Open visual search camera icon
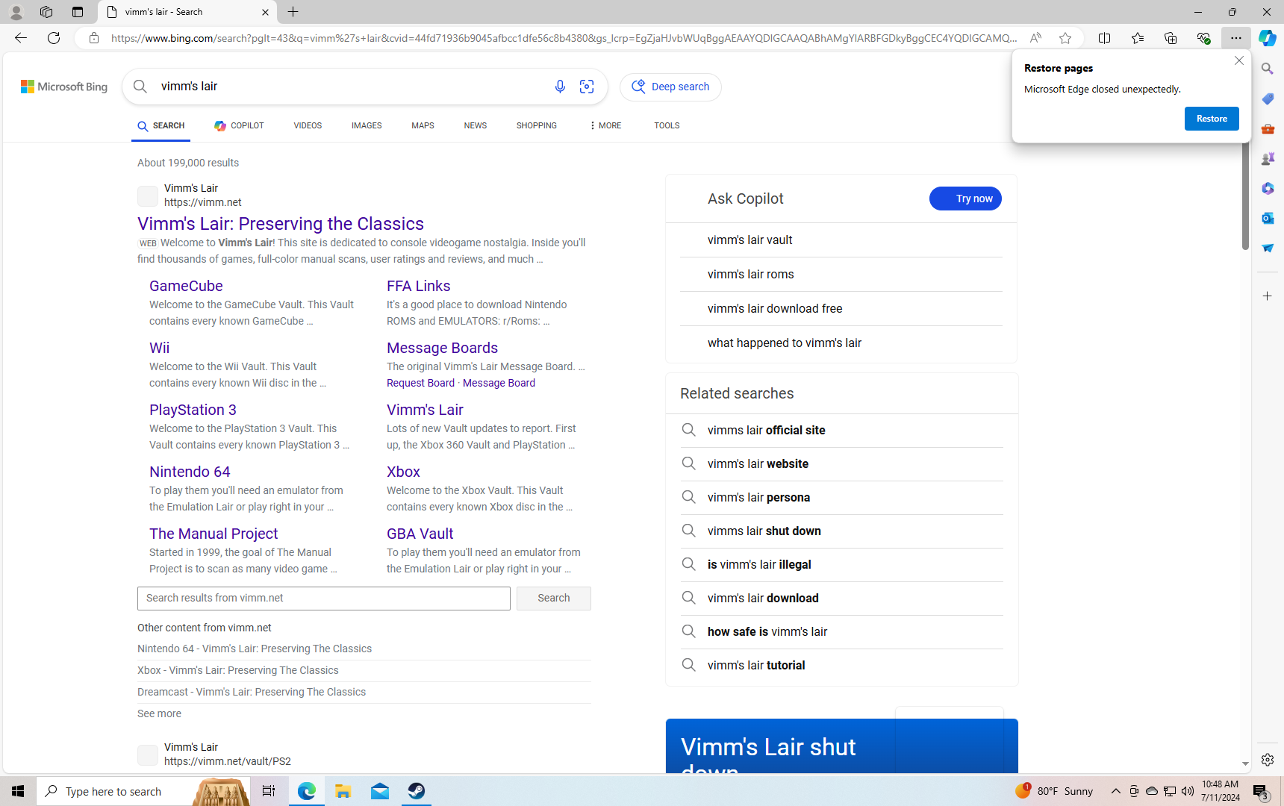 tap(587, 87)
